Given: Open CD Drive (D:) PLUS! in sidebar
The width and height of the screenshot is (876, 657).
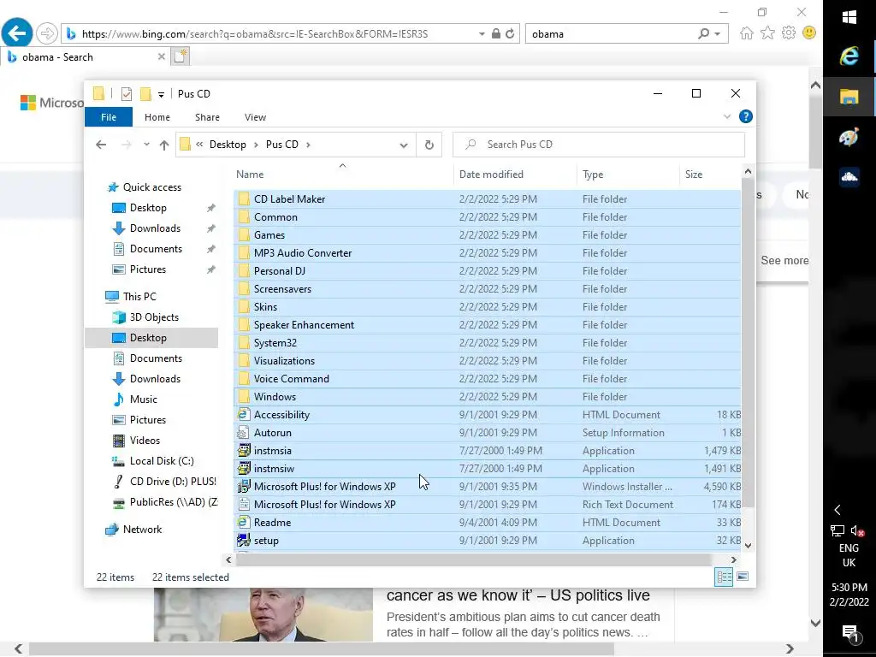Looking at the screenshot, I should [173, 482].
